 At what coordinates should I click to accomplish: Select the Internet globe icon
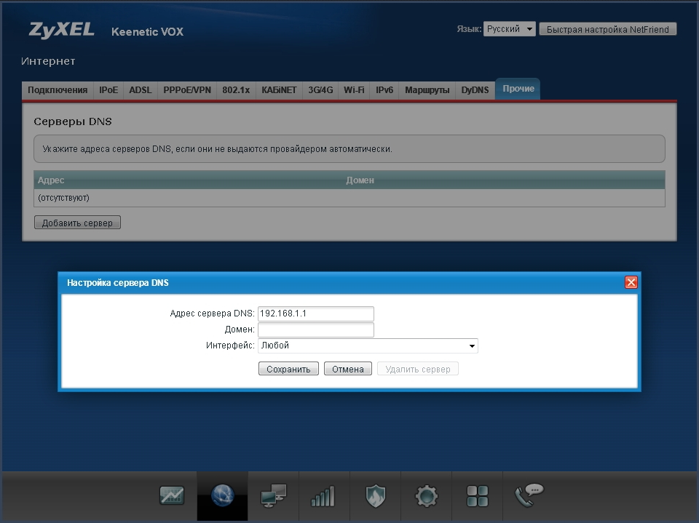pos(223,496)
